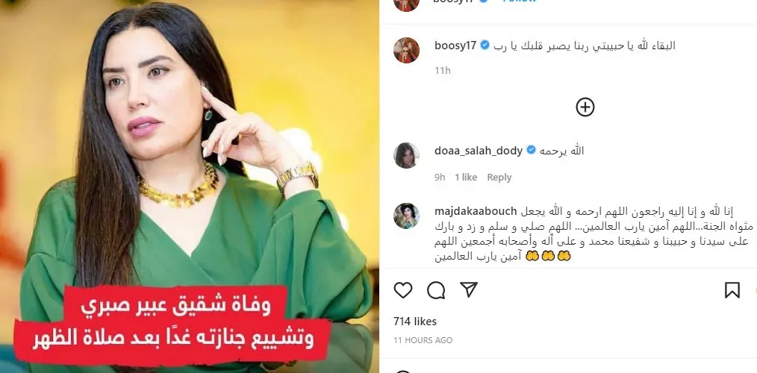The height and width of the screenshot is (373, 757).
Task: Share post with the paper plane icon
Action: (x=469, y=289)
